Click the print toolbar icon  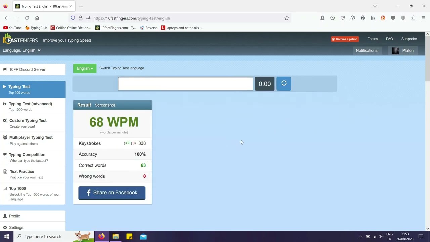[362, 18]
